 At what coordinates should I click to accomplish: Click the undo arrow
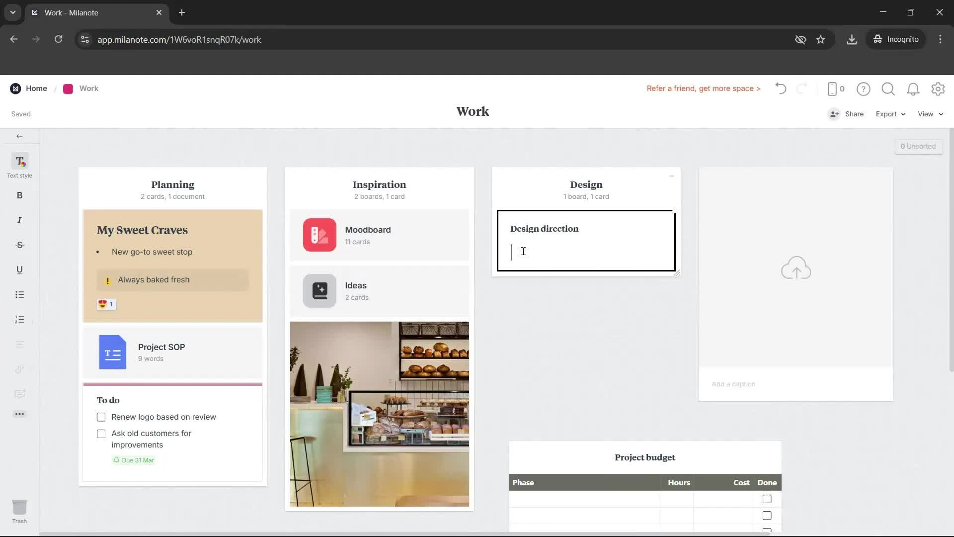tap(780, 89)
